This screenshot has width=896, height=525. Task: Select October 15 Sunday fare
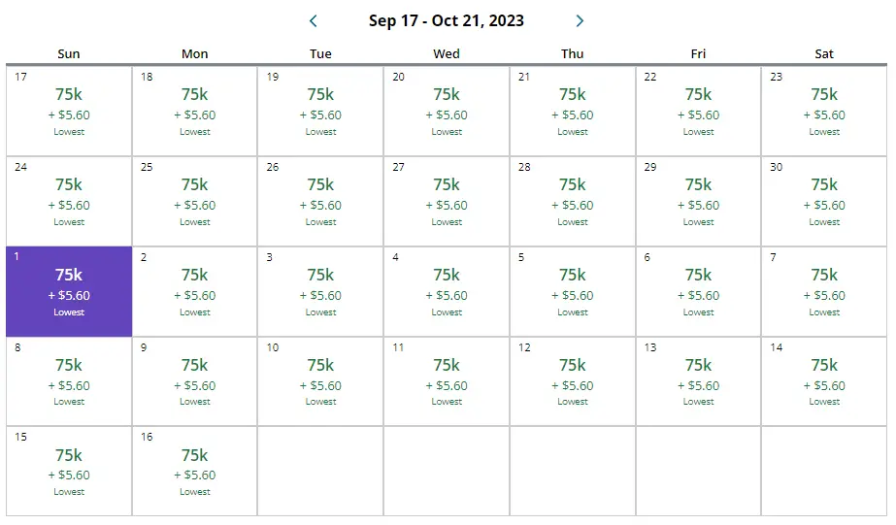coord(69,472)
